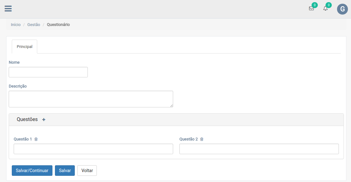Click the Salvar button
This screenshot has height=182, width=351.
65,171
